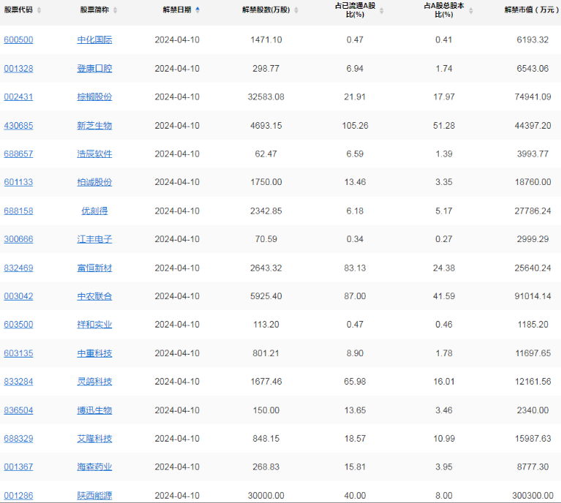561x503 pixels.
Task: Open stock code 601133 link
Action: click(x=18, y=182)
